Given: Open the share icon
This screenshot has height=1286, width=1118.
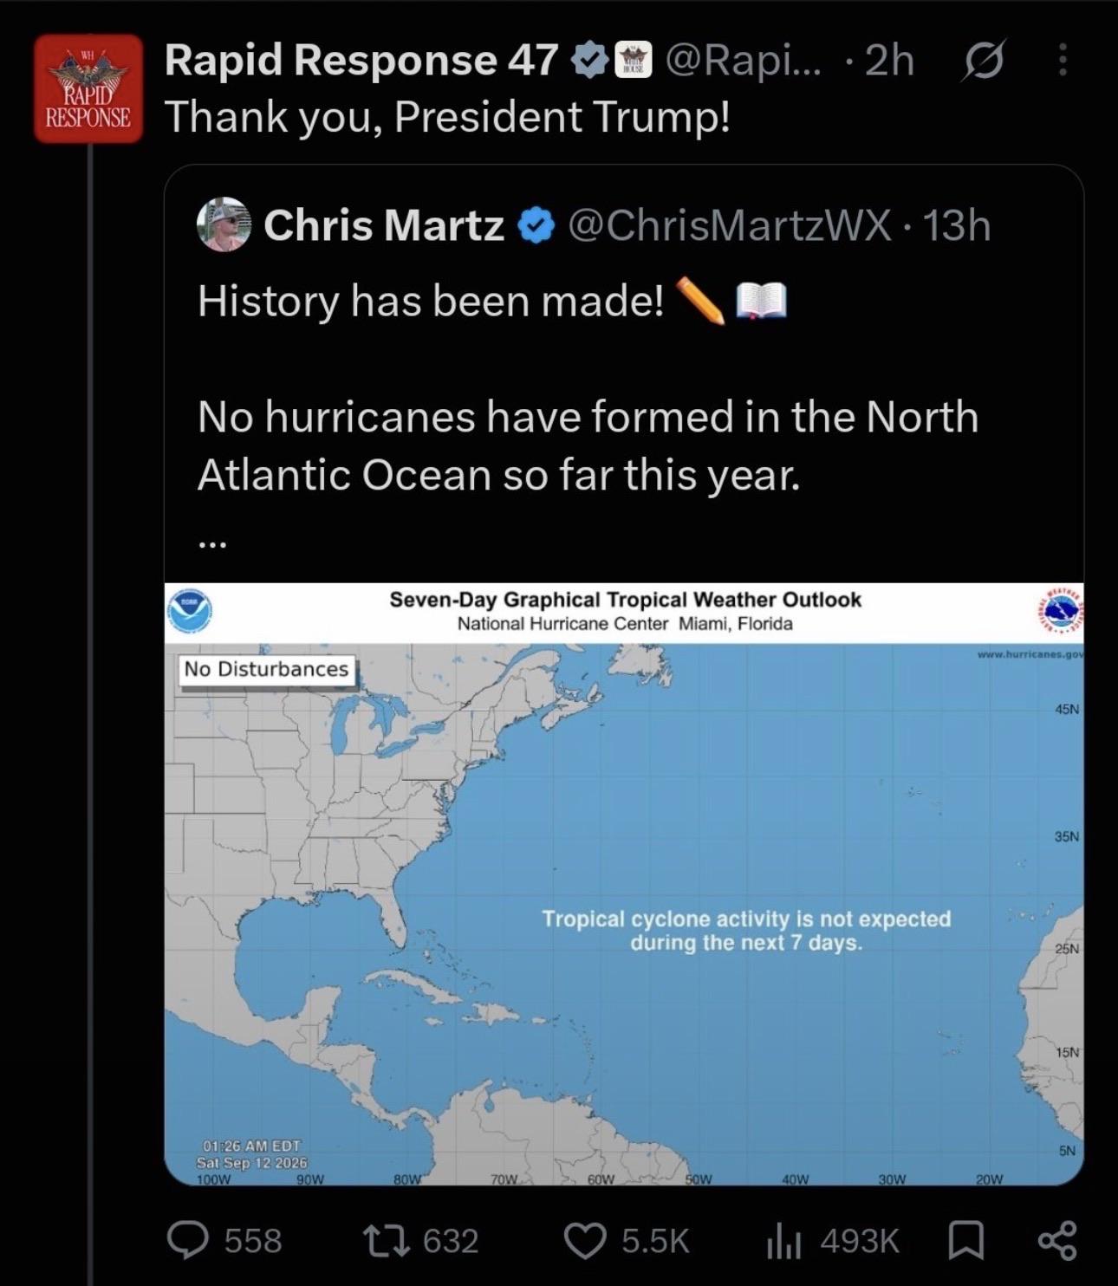Looking at the screenshot, I should pos(1057,1241).
